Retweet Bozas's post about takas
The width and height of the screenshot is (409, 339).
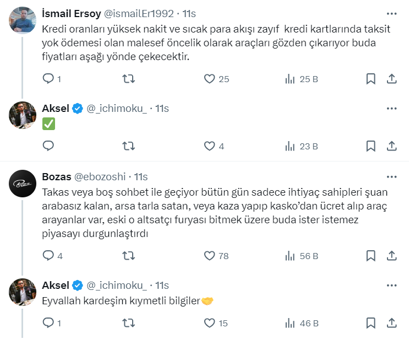pyautogui.click(x=128, y=256)
